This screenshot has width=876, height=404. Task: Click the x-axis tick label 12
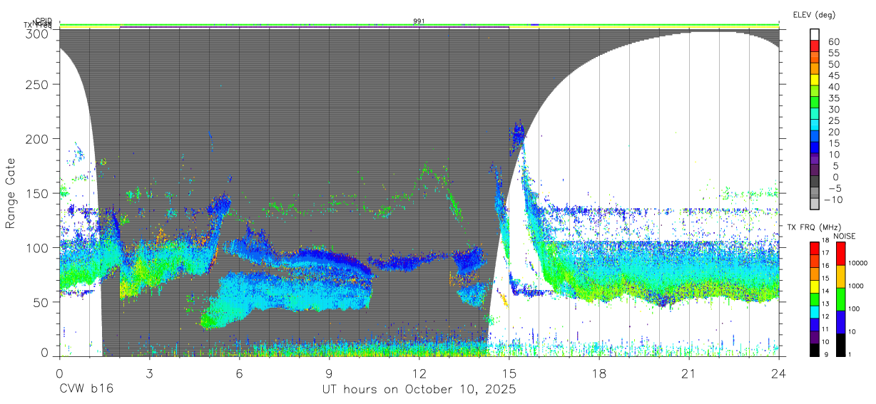(x=419, y=373)
